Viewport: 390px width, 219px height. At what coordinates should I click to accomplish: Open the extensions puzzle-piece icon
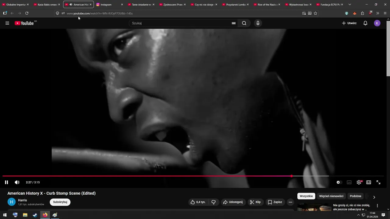tap(363, 13)
